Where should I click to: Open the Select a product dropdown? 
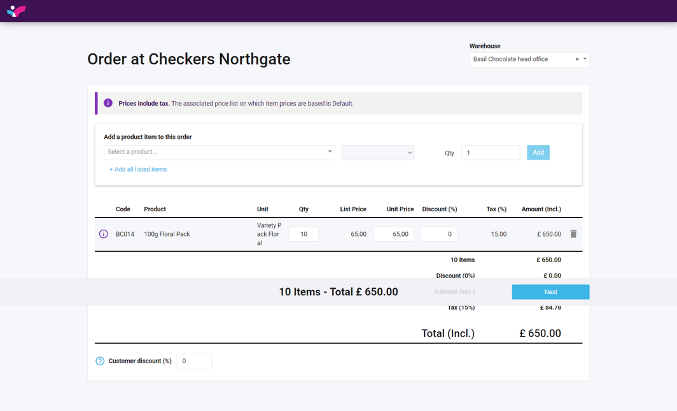coord(219,152)
